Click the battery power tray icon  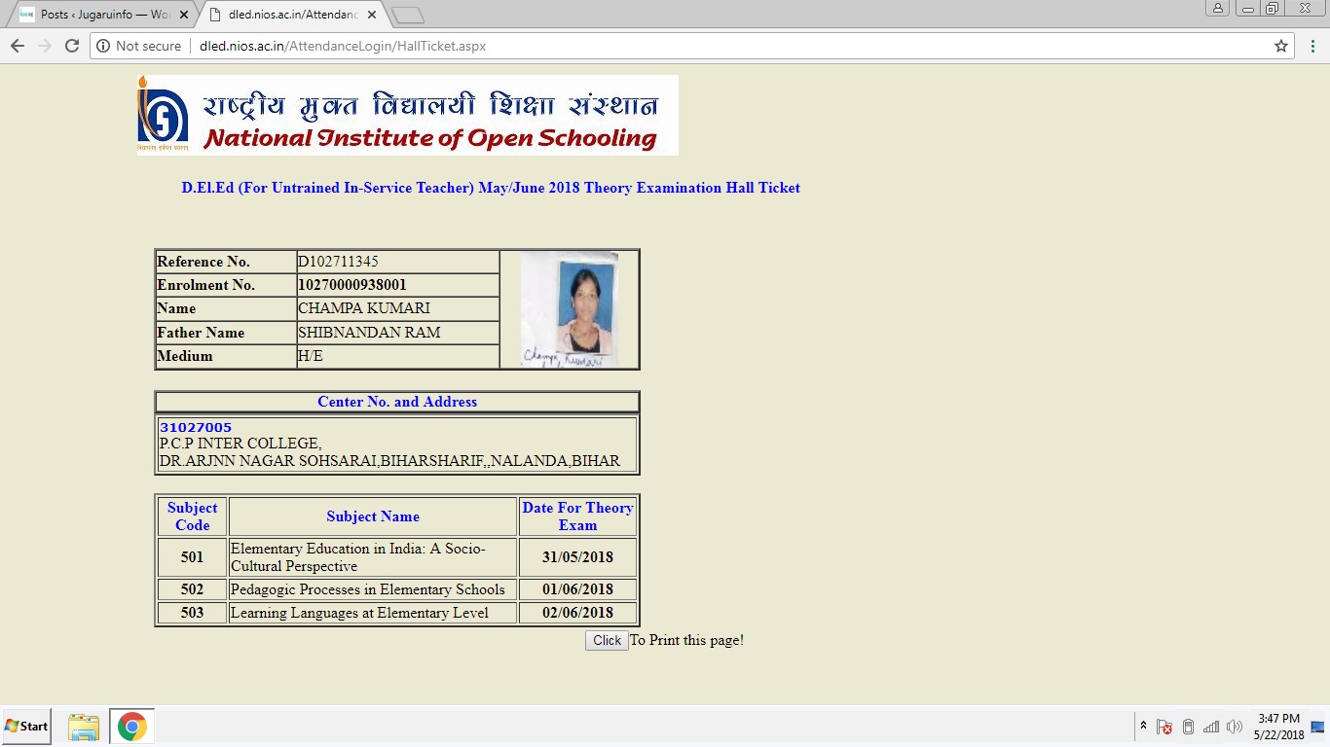[x=1188, y=727]
